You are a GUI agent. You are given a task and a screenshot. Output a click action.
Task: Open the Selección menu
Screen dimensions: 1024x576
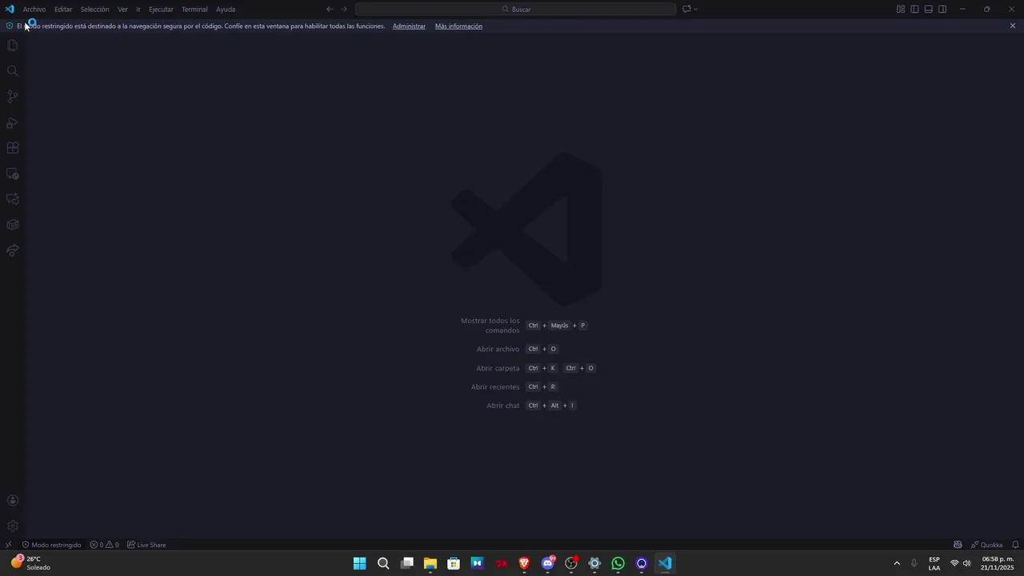coord(94,10)
